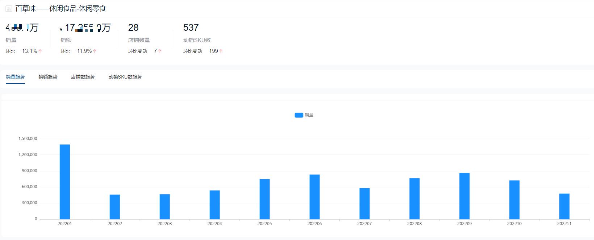
Task: Select the 202203 sales bar
Action: pyautogui.click(x=165, y=207)
